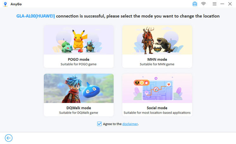The width and height of the screenshot is (236, 144).
Task: Click 'Suitable for most location-based applications' text
Action: 157,113
